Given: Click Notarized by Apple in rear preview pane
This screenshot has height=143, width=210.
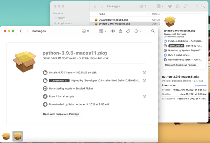Looking at the screenshot, I should (x=185, y=50).
